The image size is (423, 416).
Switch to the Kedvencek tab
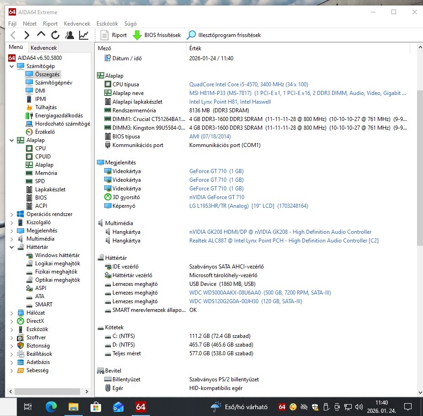tap(43, 47)
